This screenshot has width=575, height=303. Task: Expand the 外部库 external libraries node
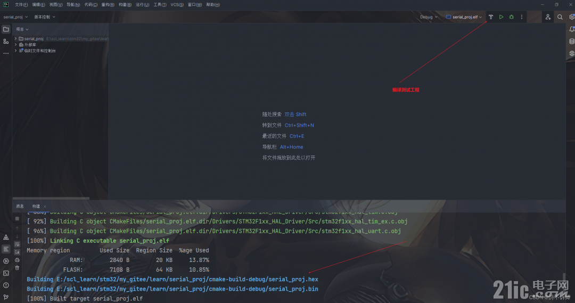pos(16,44)
